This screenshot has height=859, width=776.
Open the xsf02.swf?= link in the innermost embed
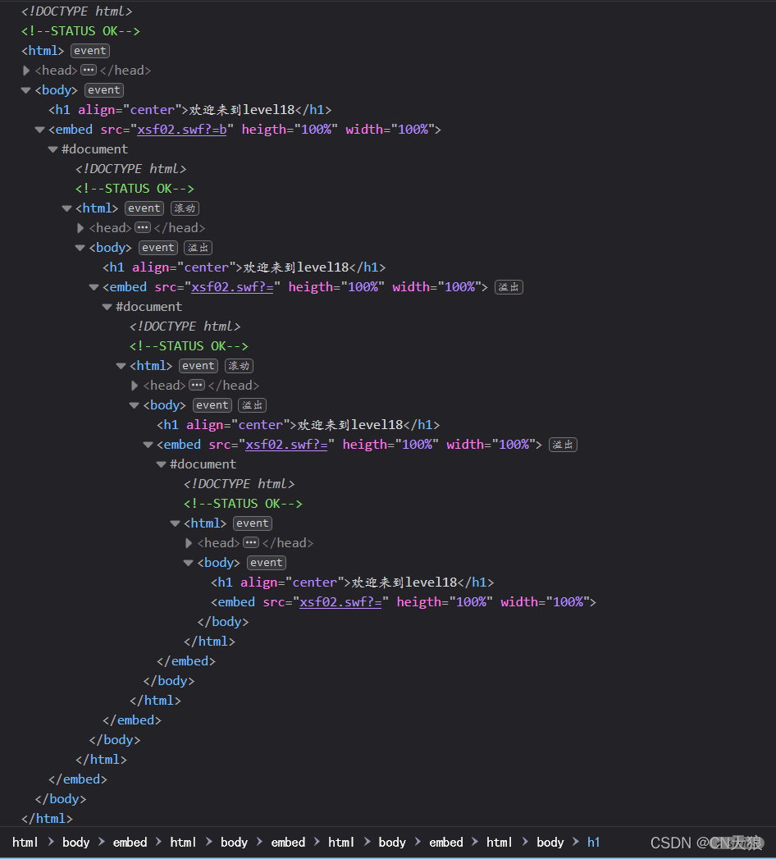point(340,602)
